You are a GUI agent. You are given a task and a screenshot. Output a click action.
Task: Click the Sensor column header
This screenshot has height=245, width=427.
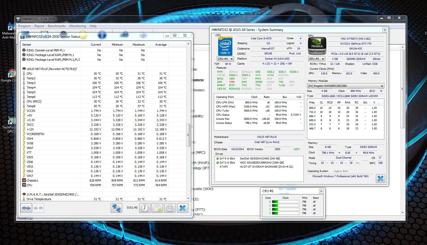[51, 45]
